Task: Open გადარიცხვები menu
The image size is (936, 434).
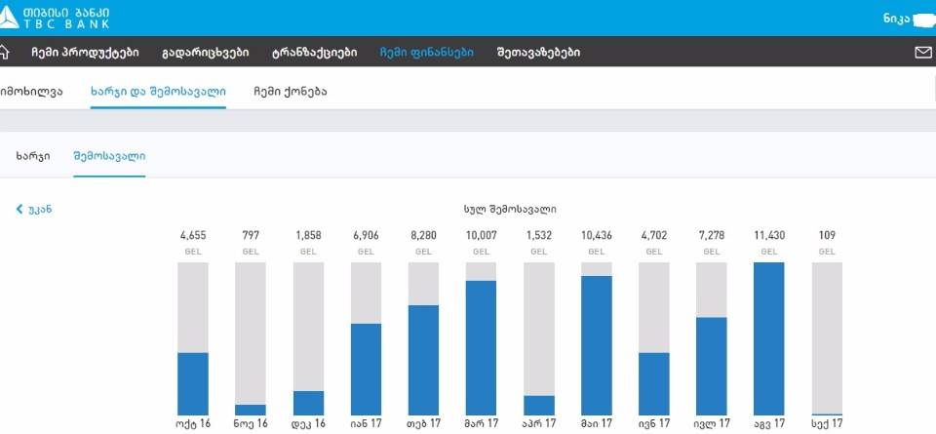Action: tap(206, 53)
